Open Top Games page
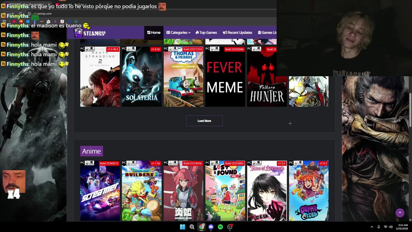 coord(206,33)
